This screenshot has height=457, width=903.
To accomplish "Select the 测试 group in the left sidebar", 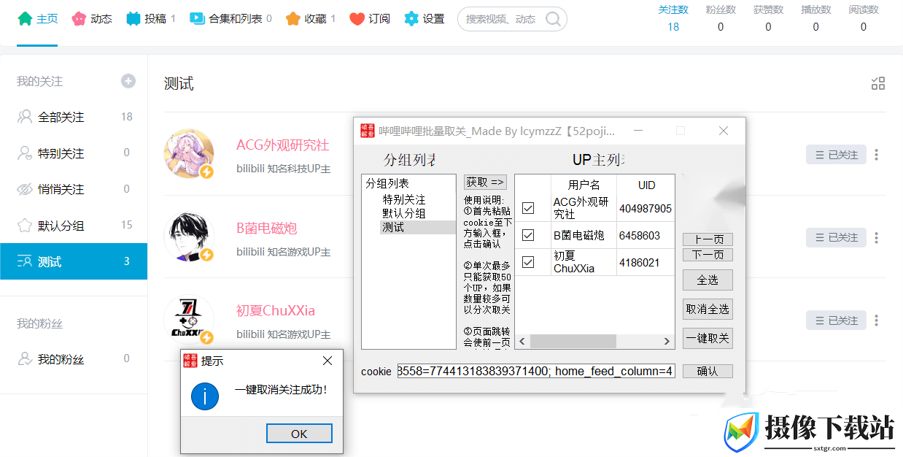I will [74, 261].
